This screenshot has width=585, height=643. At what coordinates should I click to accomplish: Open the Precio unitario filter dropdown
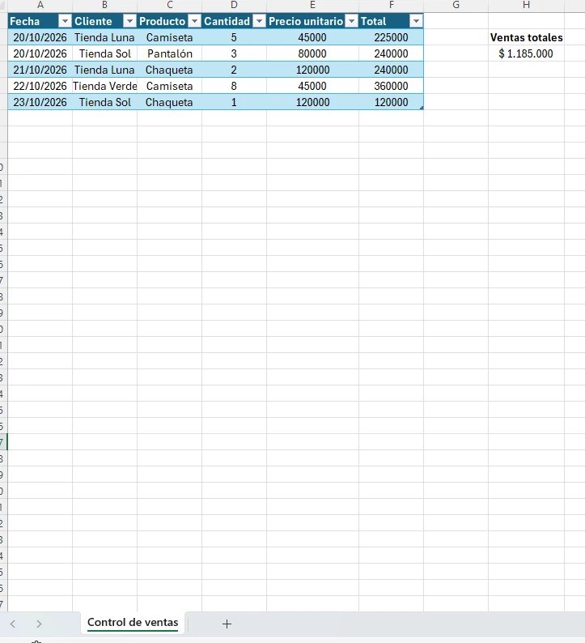point(351,21)
